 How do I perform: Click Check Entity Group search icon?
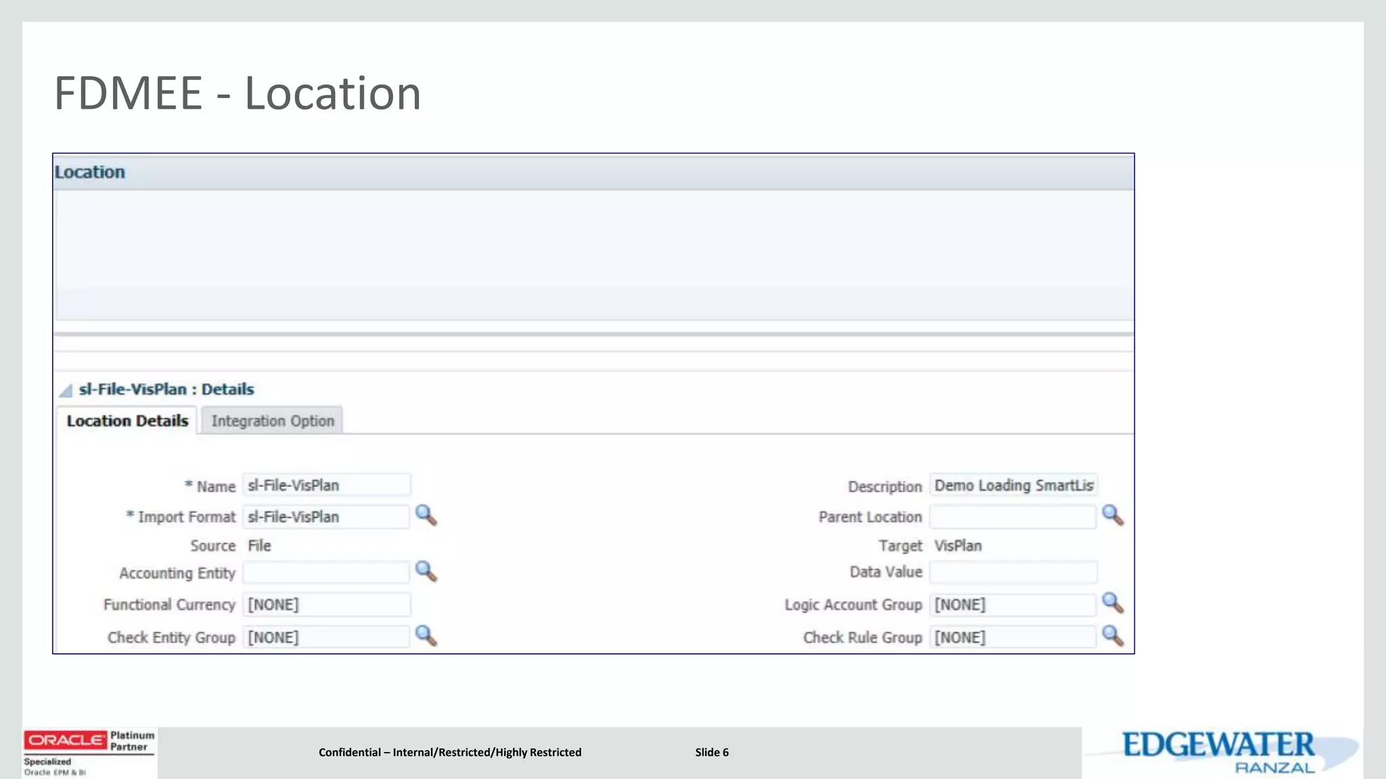[426, 636]
